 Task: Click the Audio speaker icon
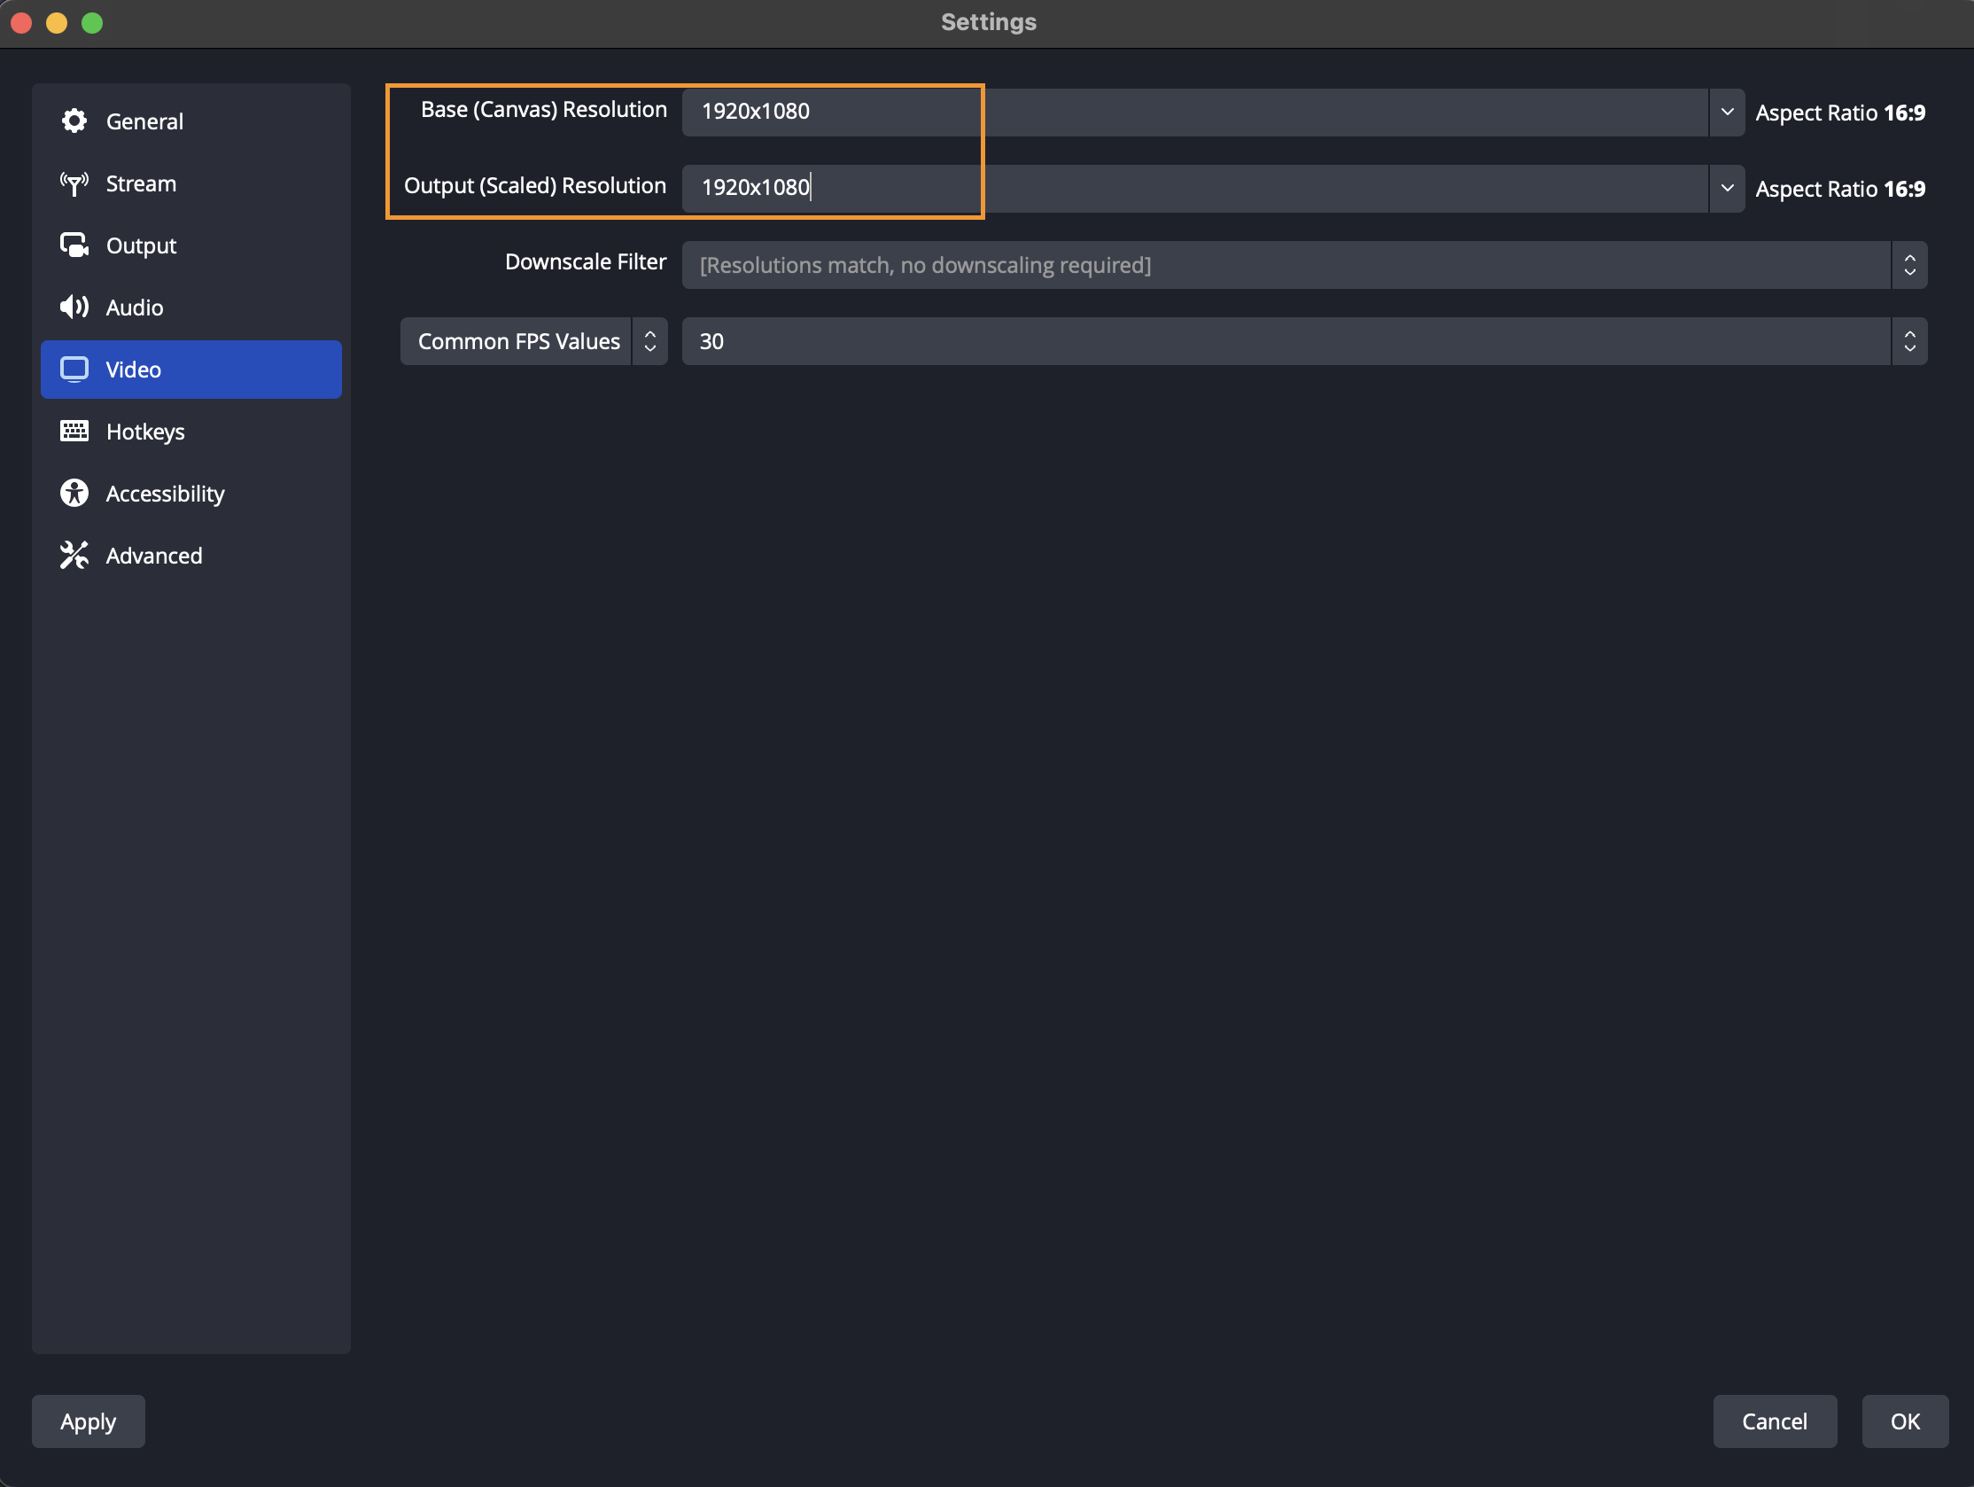point(74,307)
